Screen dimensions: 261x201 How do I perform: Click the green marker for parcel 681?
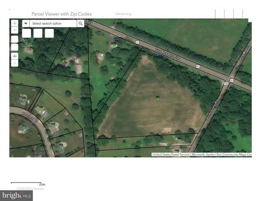(x=158, y=99)
